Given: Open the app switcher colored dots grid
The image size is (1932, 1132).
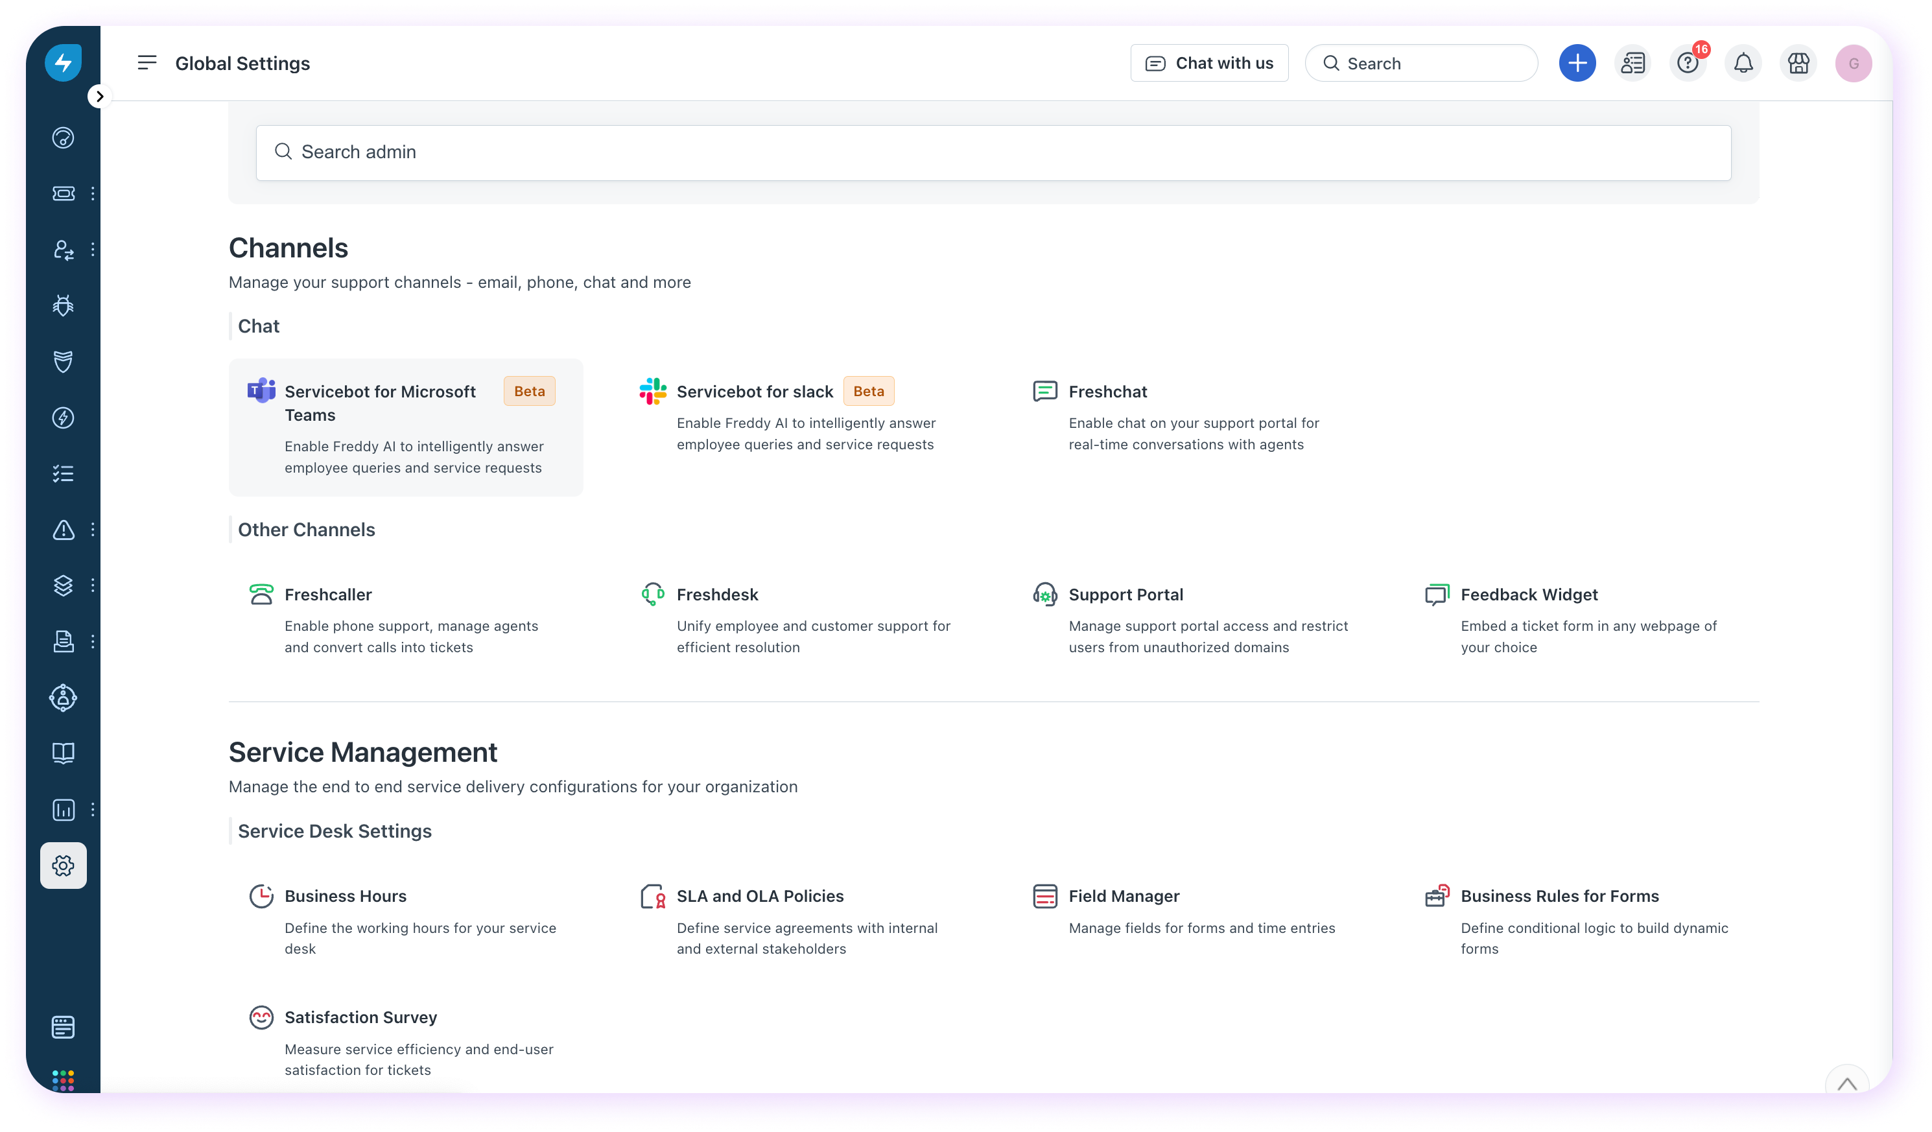Looking at the screenshot, I should point(63,1080).
